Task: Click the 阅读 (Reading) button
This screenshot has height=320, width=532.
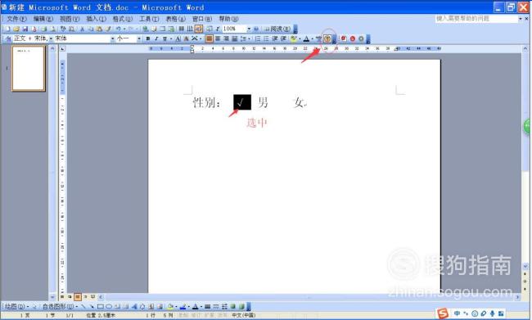Action: (277, 29)
